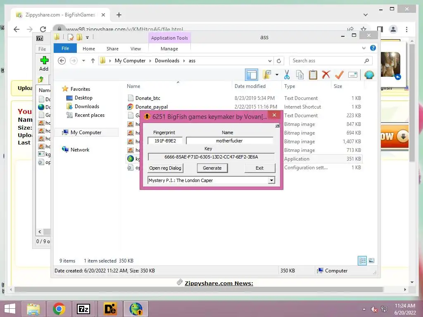Click the Generate button in keymaker
The height and width of the screenshot is (317, 423).
coord(212,168)
